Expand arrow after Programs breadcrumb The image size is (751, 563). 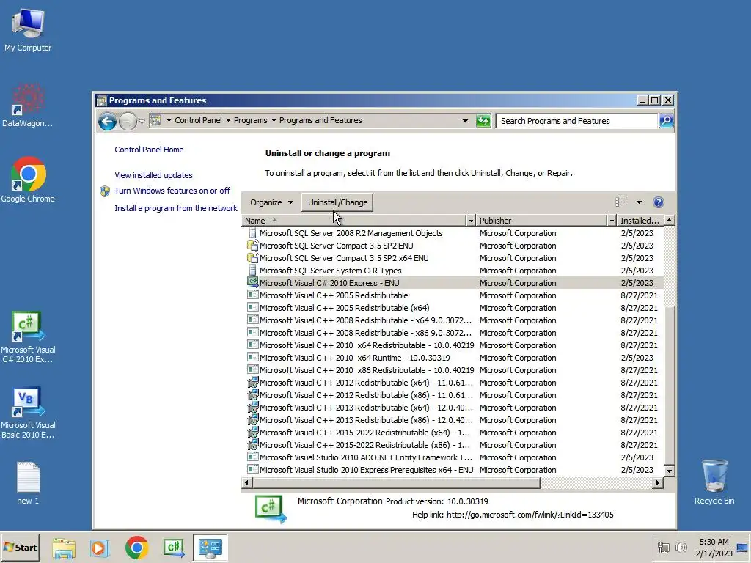[274, 121]
